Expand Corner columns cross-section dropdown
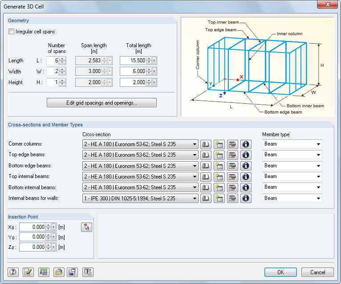The width and height of the screenshot is (341, 284). [195, 144]
